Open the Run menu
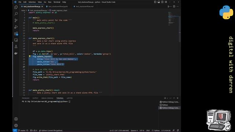 [50, 2]
